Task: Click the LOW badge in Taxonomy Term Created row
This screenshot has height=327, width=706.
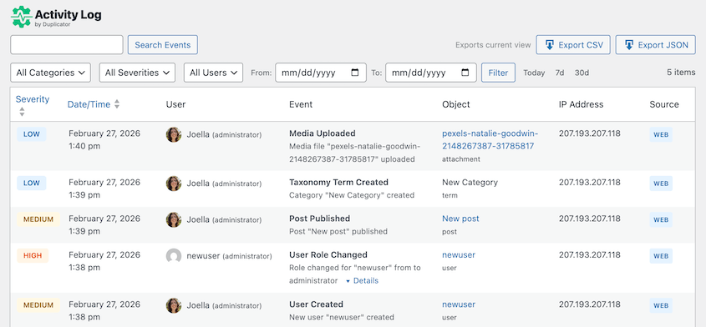Action: tap(32, 183)
